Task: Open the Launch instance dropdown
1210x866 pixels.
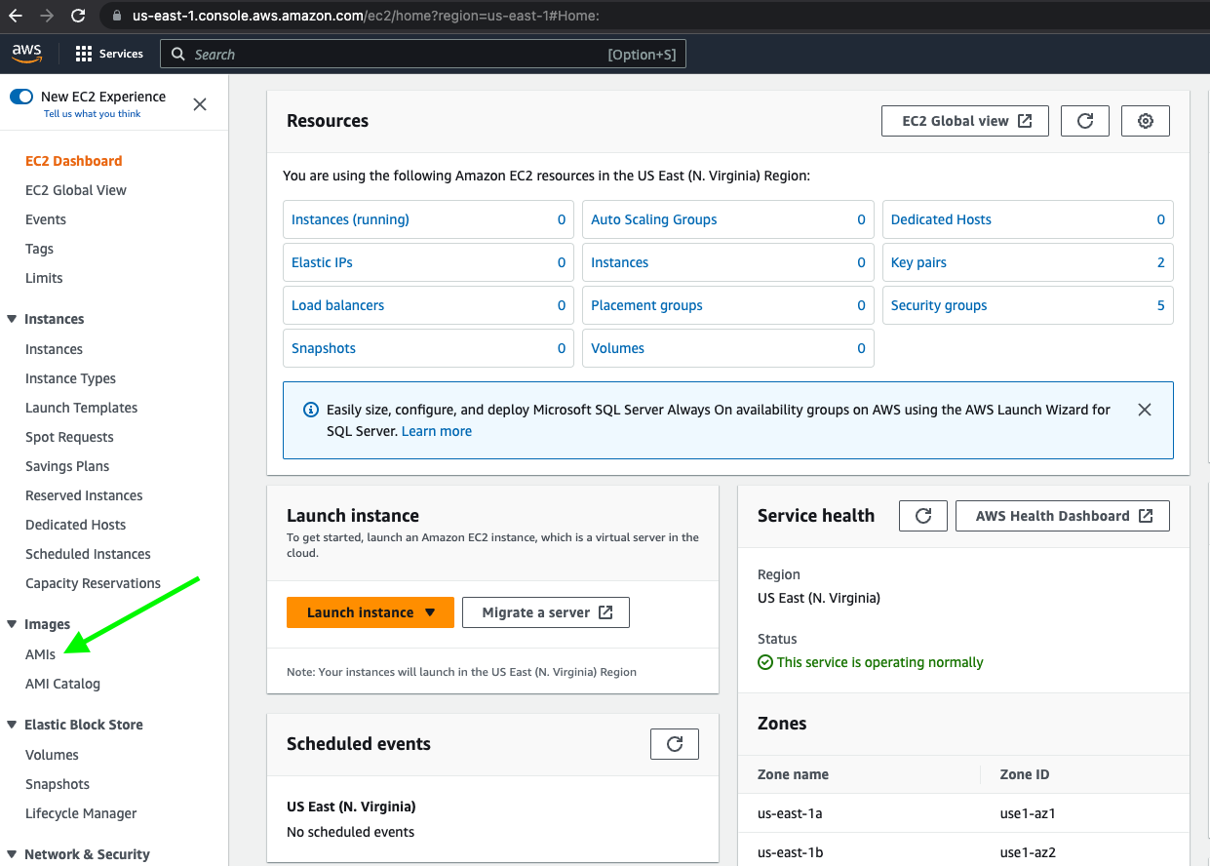Action: (430, 612)
